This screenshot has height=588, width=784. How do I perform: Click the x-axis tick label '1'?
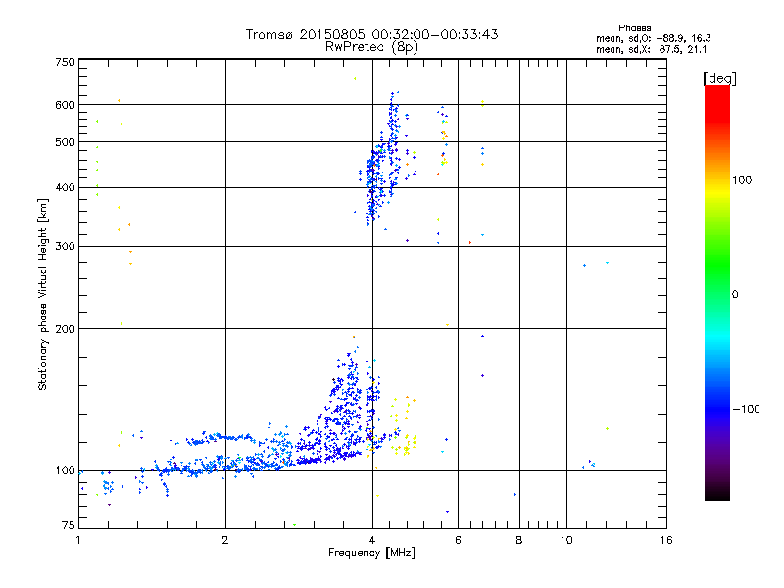point(78,540)
